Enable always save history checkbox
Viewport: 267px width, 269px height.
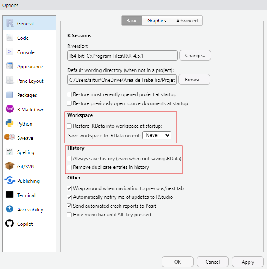pos(69,158)
